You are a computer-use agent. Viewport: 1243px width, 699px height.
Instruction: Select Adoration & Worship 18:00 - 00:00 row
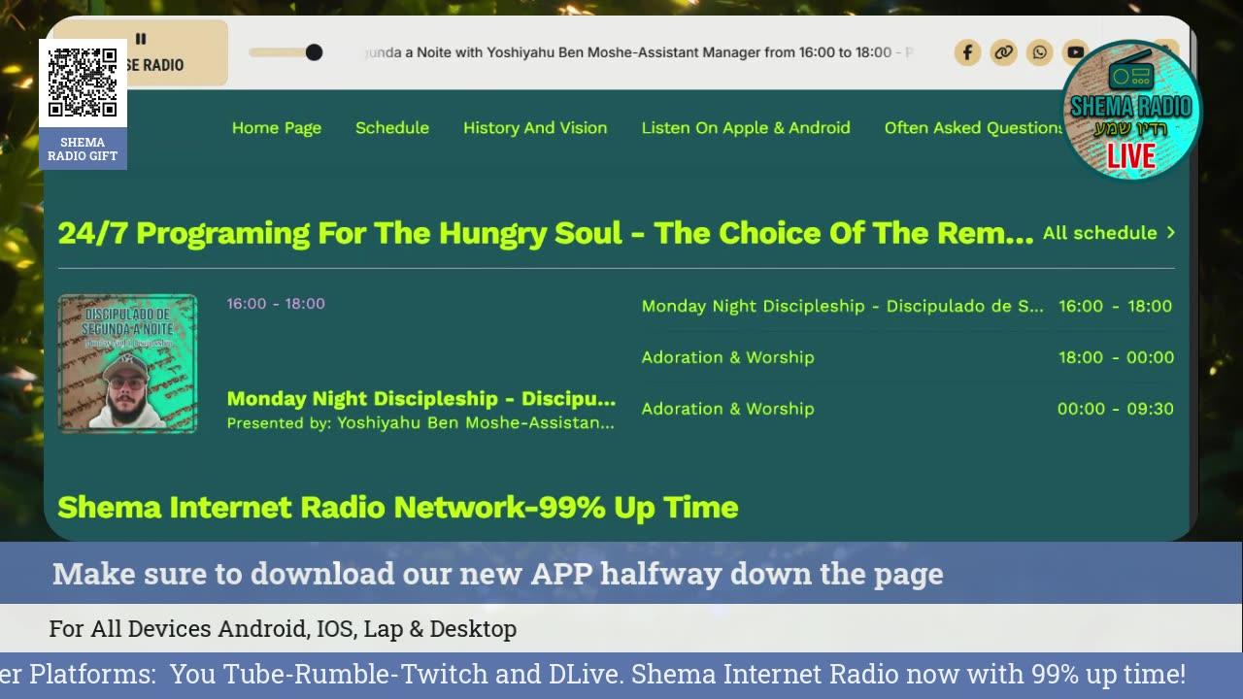[x=907, y=357]
